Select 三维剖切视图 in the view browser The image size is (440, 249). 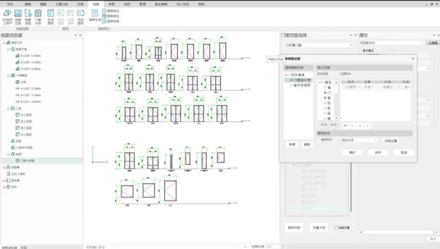[x=22, y=147]
